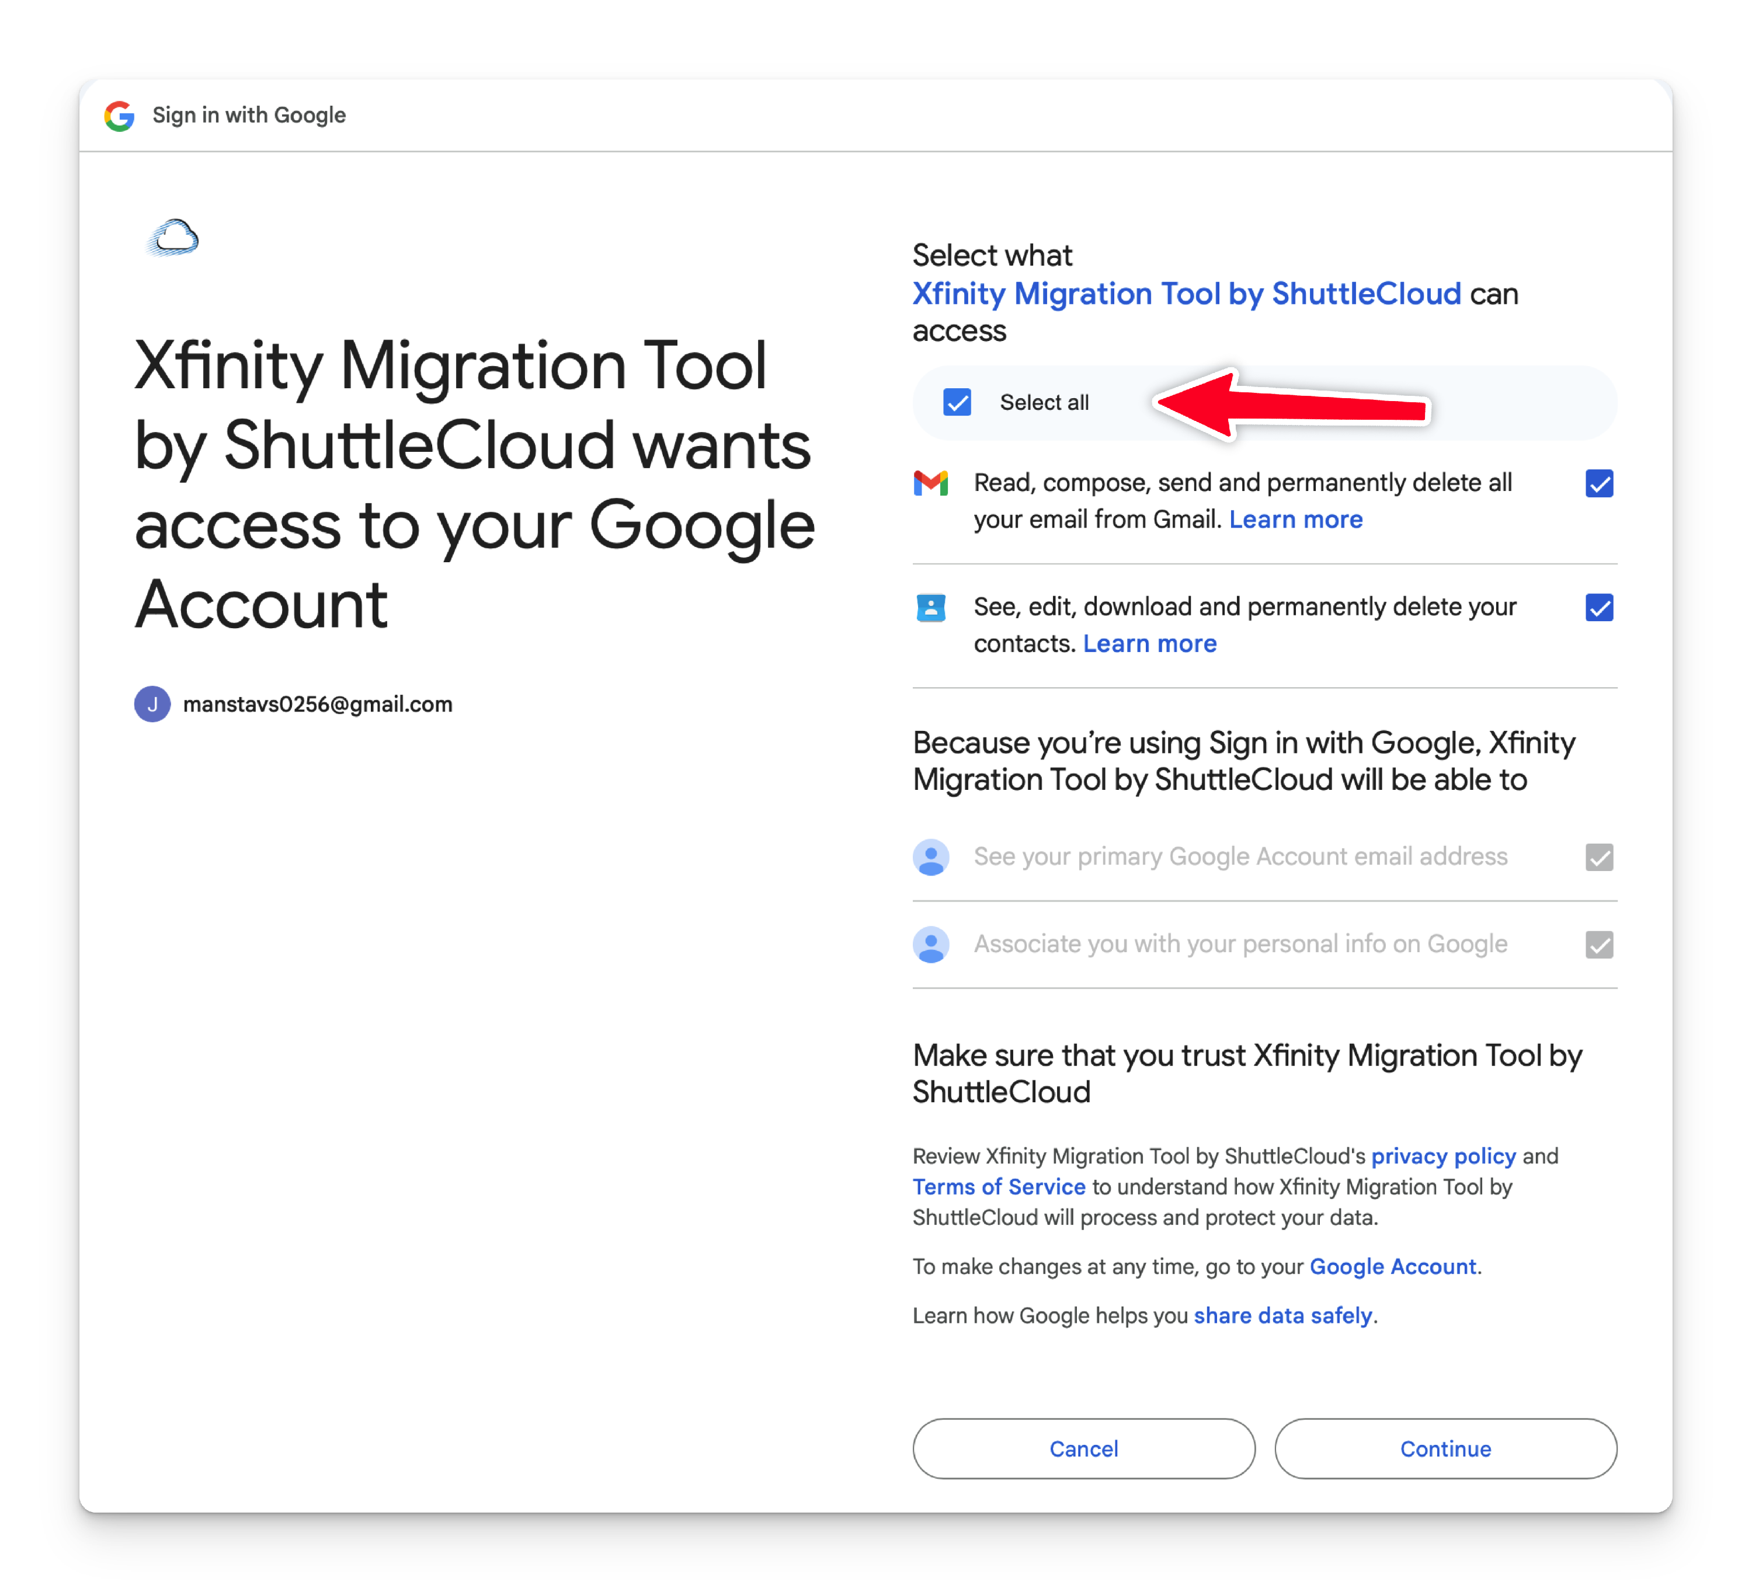This screenshot has height=1592, width=1752.
Task: Open the Xfinity Migration Tool by ShuttleCloud link
Action: point(1186,294)
